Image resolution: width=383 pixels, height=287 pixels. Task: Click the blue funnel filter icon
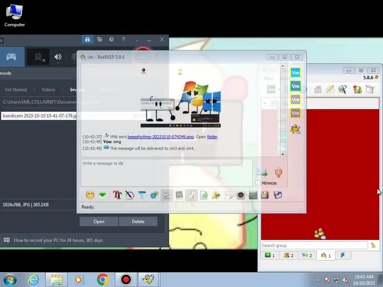pyautogui.click(x=142, y=195)
